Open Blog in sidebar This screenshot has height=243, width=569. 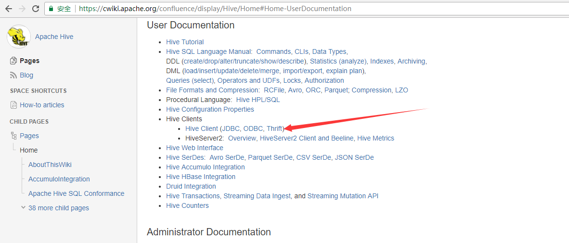[26, 76]
